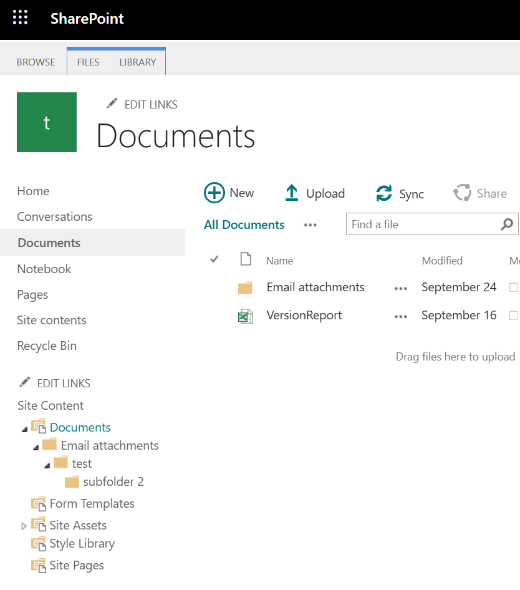Screen dimensions: 520x590
Task: Click the Excel icon of VersionReport row
Action: pyautogui.click(x=245, y=316)
